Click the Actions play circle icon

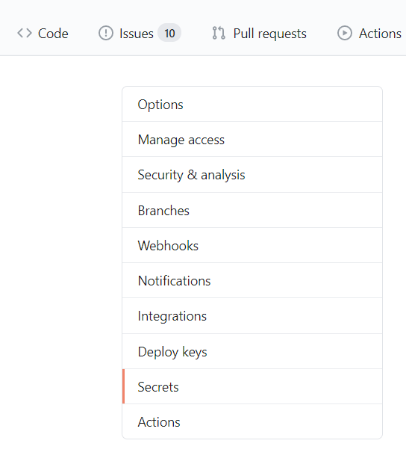pos(345,34)
